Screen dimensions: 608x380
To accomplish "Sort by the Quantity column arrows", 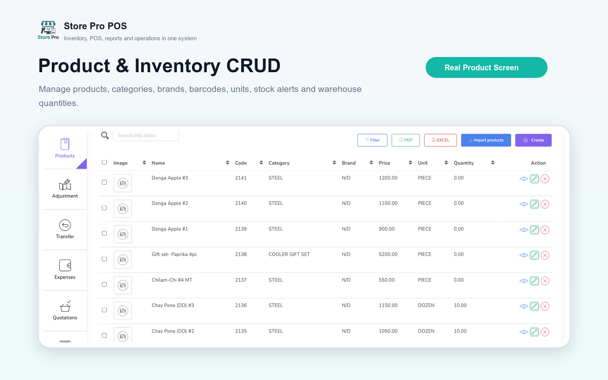I will [x=493, y=163].
